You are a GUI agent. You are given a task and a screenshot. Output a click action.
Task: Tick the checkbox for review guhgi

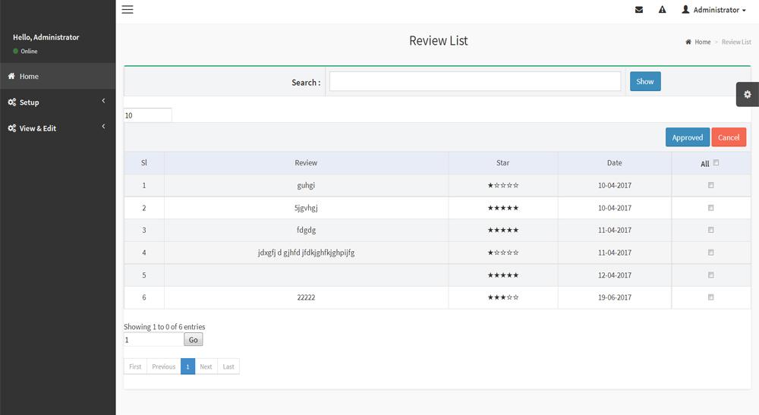pos(711,185)
